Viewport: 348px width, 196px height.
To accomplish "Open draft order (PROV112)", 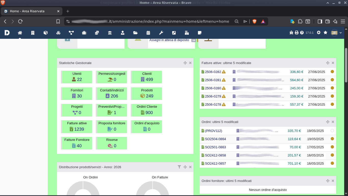I will pos(213,131).
